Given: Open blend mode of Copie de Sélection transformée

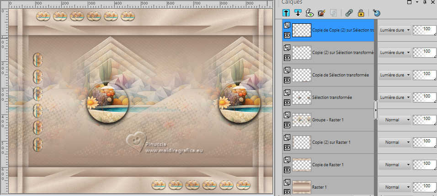Looking at the screenshot, I should tap(394, 75).
